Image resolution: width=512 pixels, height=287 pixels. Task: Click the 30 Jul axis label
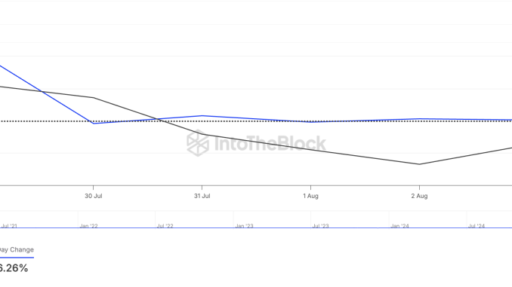point(94,196)
